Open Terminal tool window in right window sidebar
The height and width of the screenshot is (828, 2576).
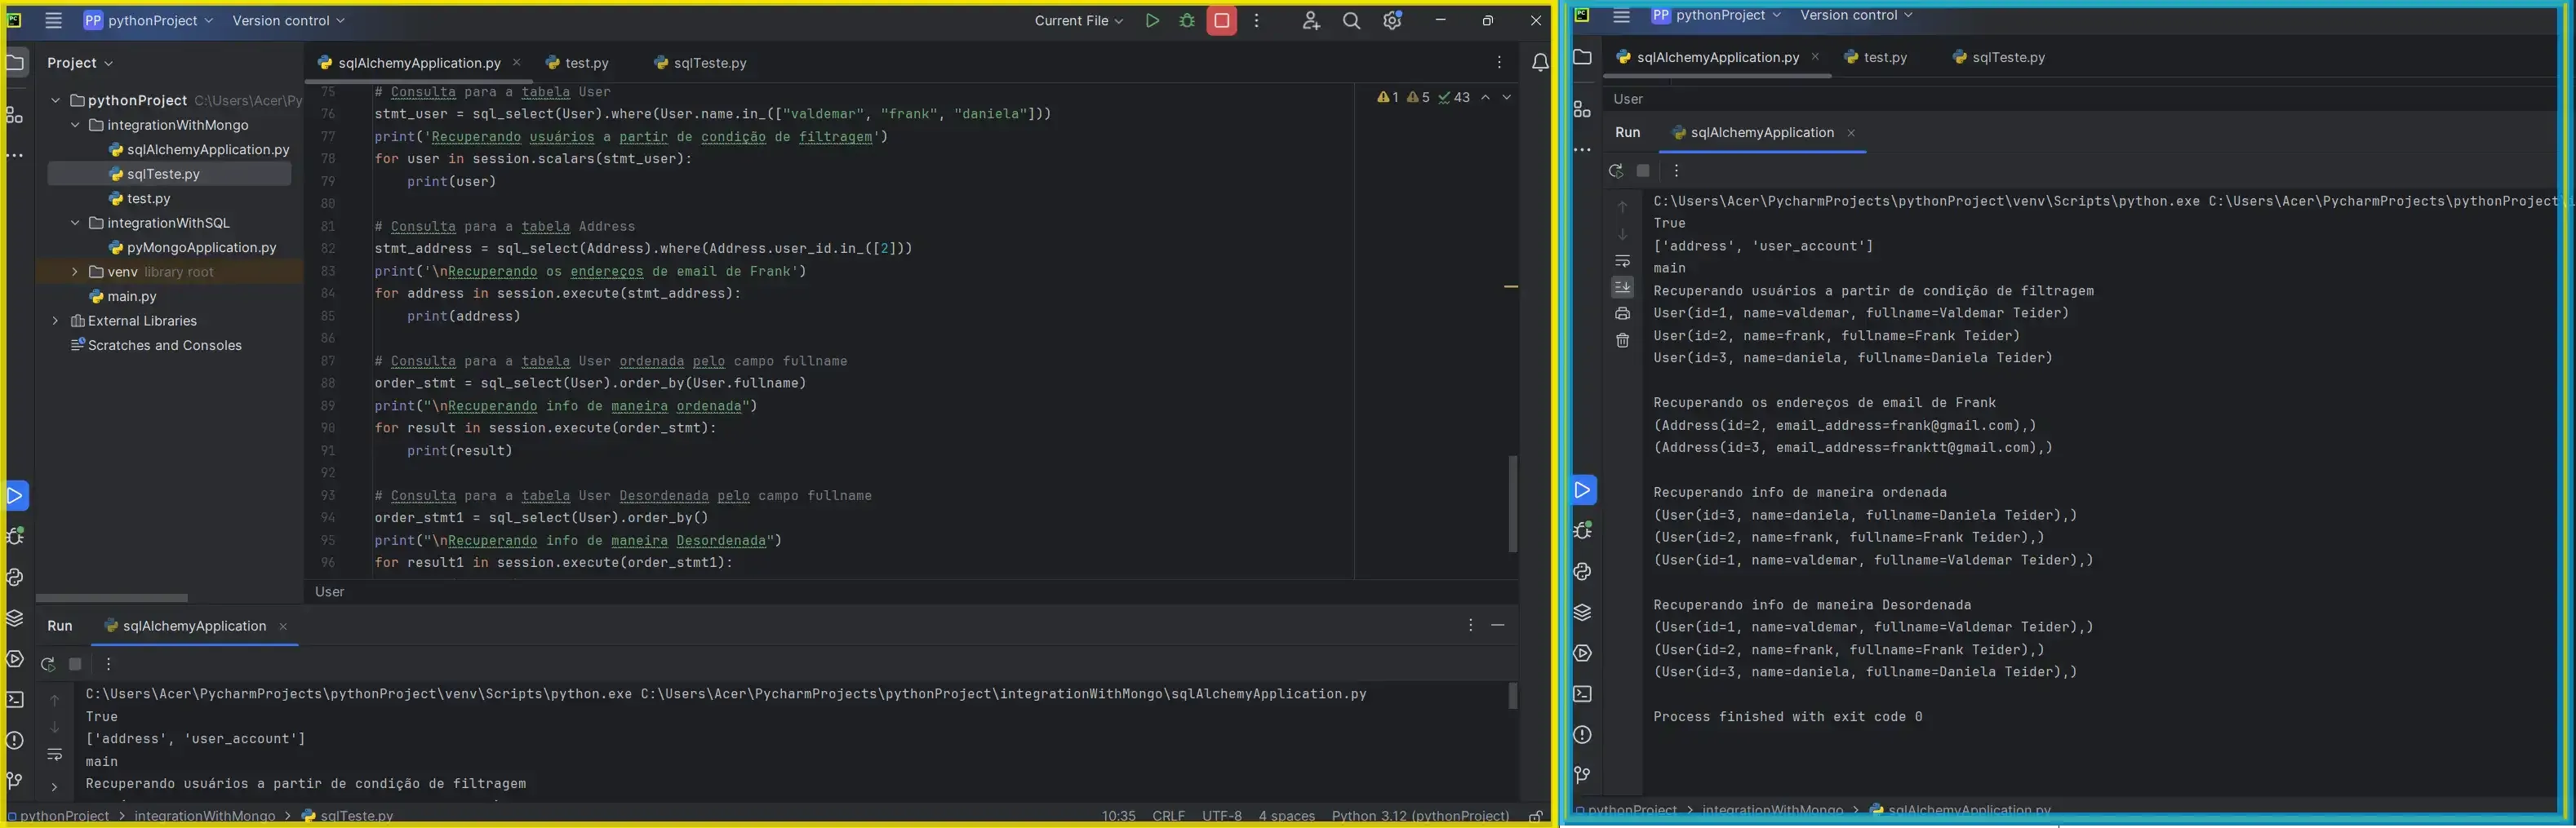coord(1582,694)
